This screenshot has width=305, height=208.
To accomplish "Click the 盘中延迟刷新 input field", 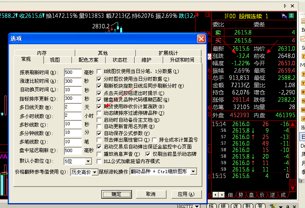I will point(73,150).
